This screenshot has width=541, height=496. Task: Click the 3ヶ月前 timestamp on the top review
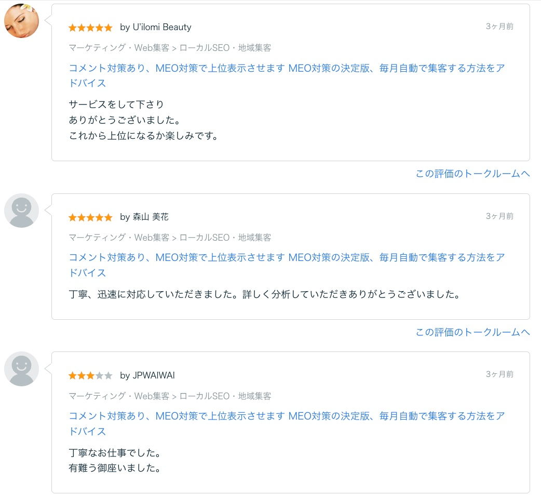click(x=500, y=26)
